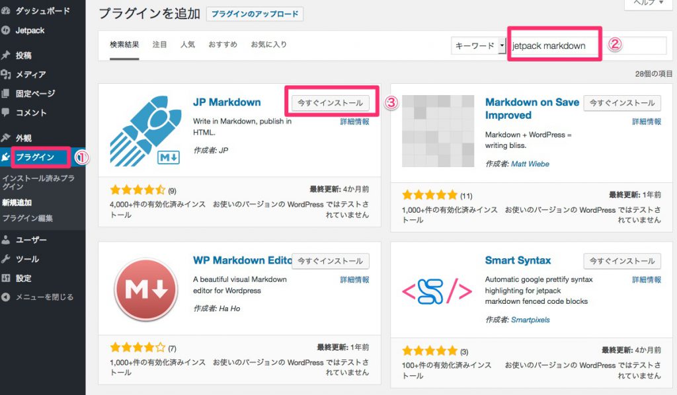Screen dimensions: 677x395
Task: Open 外観 in the sidebar
Action: pos(23,138)
